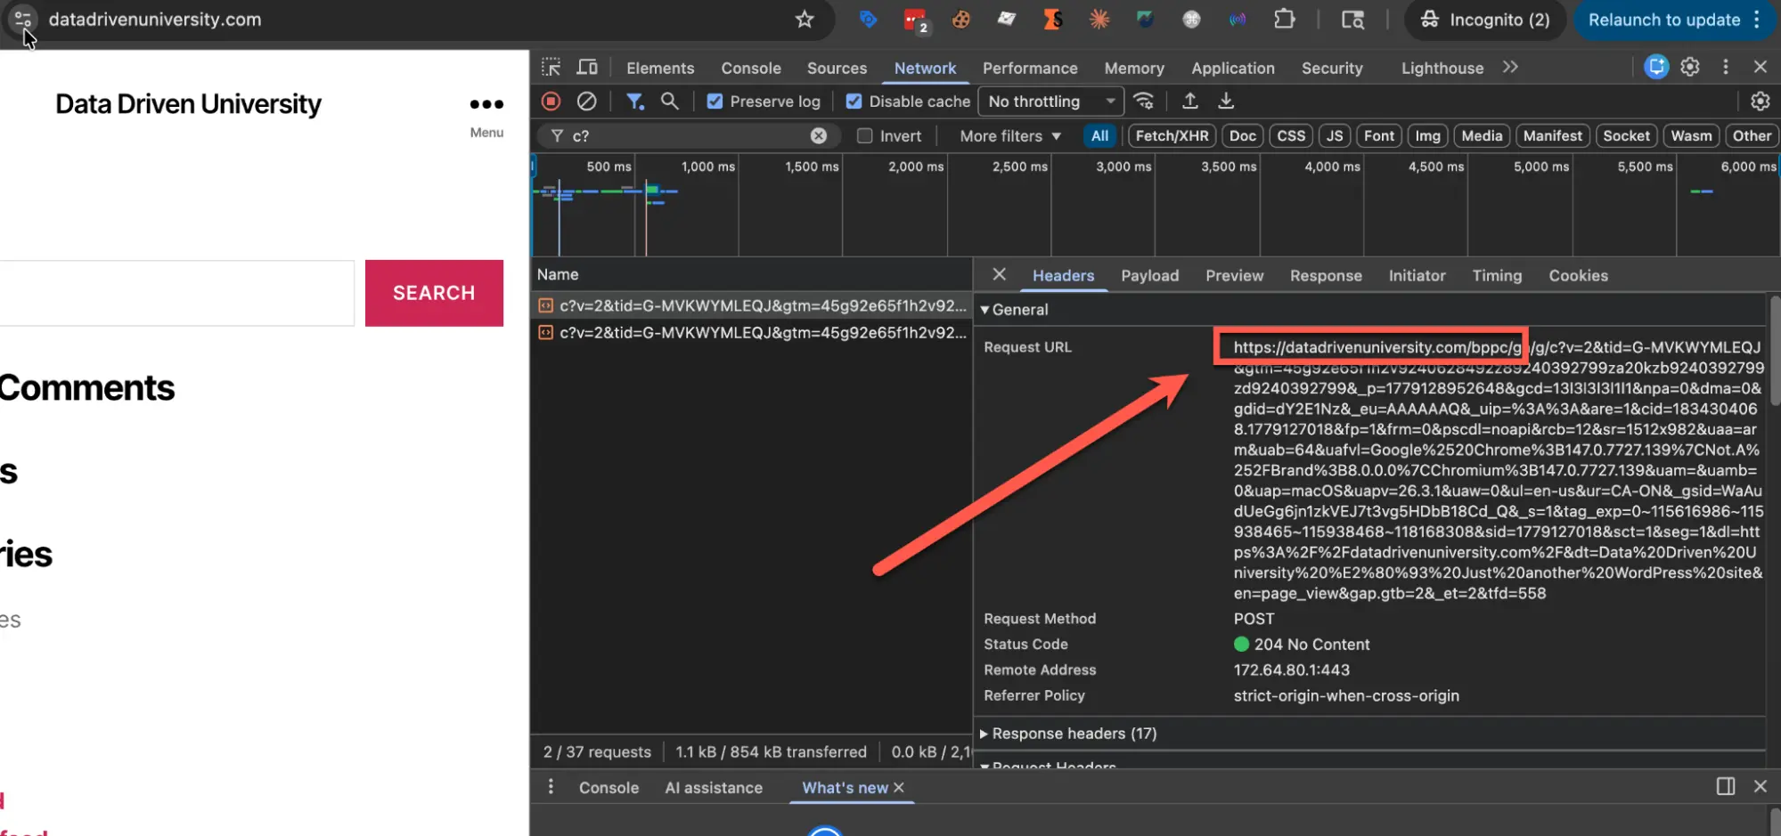The image size is (1781, 836).
Task: Open DevTools settings gear icon
Action: [x=1690, y=67]
